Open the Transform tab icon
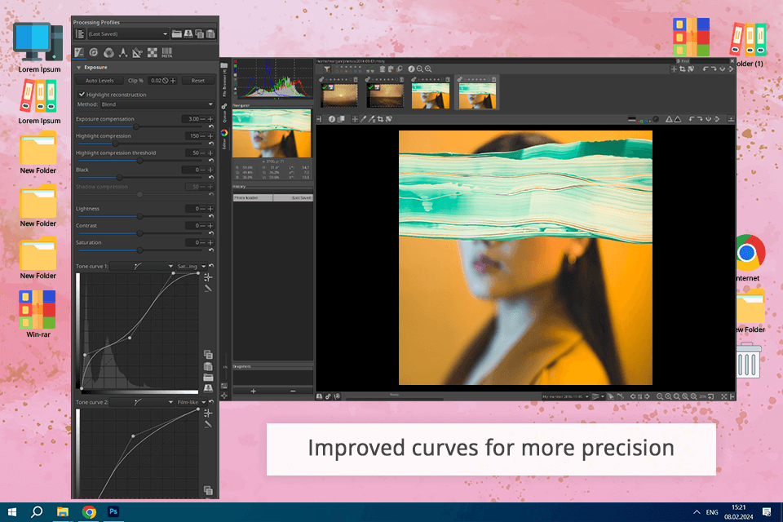This screenshot has width=783, height=522. click(x=137, y=53)
